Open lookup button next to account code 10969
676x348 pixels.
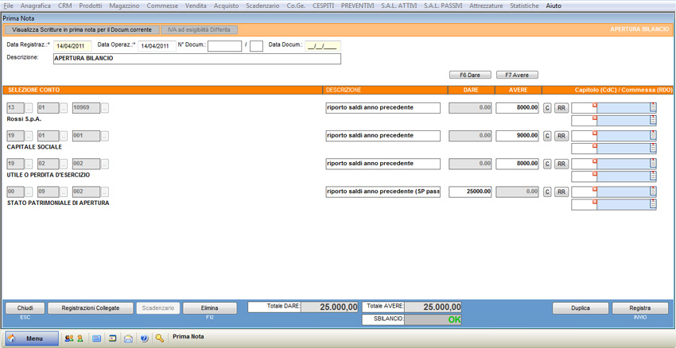click(x=105, y=108)
